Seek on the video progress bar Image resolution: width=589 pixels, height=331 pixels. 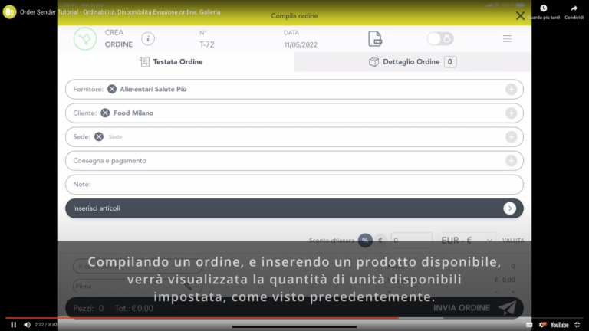point(294,318)
